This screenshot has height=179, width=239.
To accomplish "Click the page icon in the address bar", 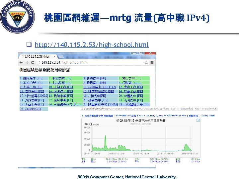I will tap(39, 62).
